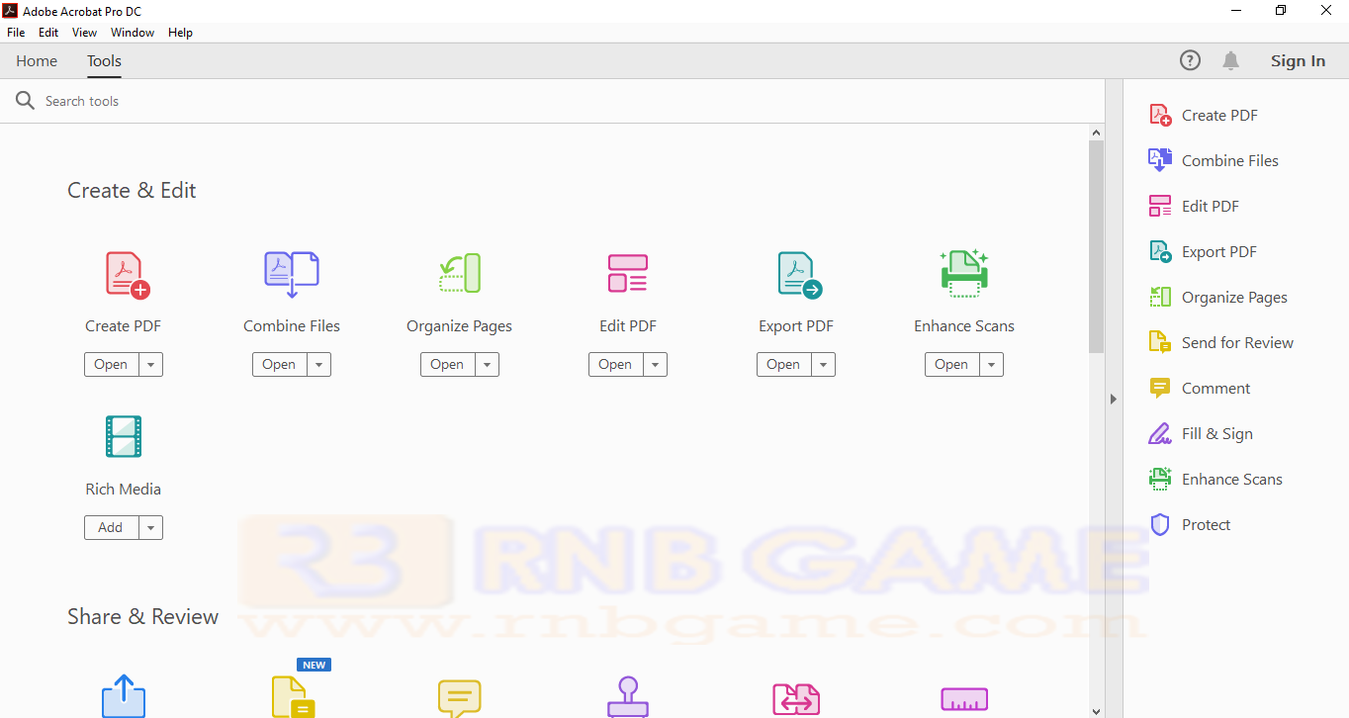This screenshot has height=718, width=1349.
Task: Click Open button under Combine Files
Action: [x=279, y=364]
